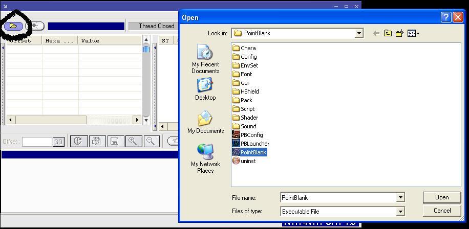Image resolution: width=469 pixels, height=229 pixels.
Task: Select the uninst file
Action: click(x=244, y=161)
